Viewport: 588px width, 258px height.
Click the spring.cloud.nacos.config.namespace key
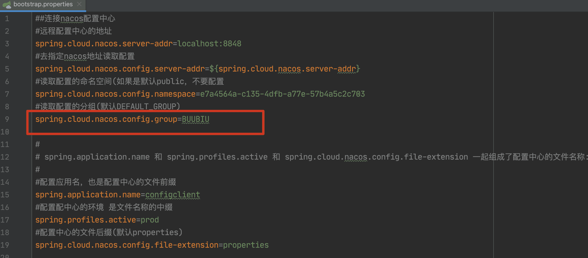[x=115, y=94]
